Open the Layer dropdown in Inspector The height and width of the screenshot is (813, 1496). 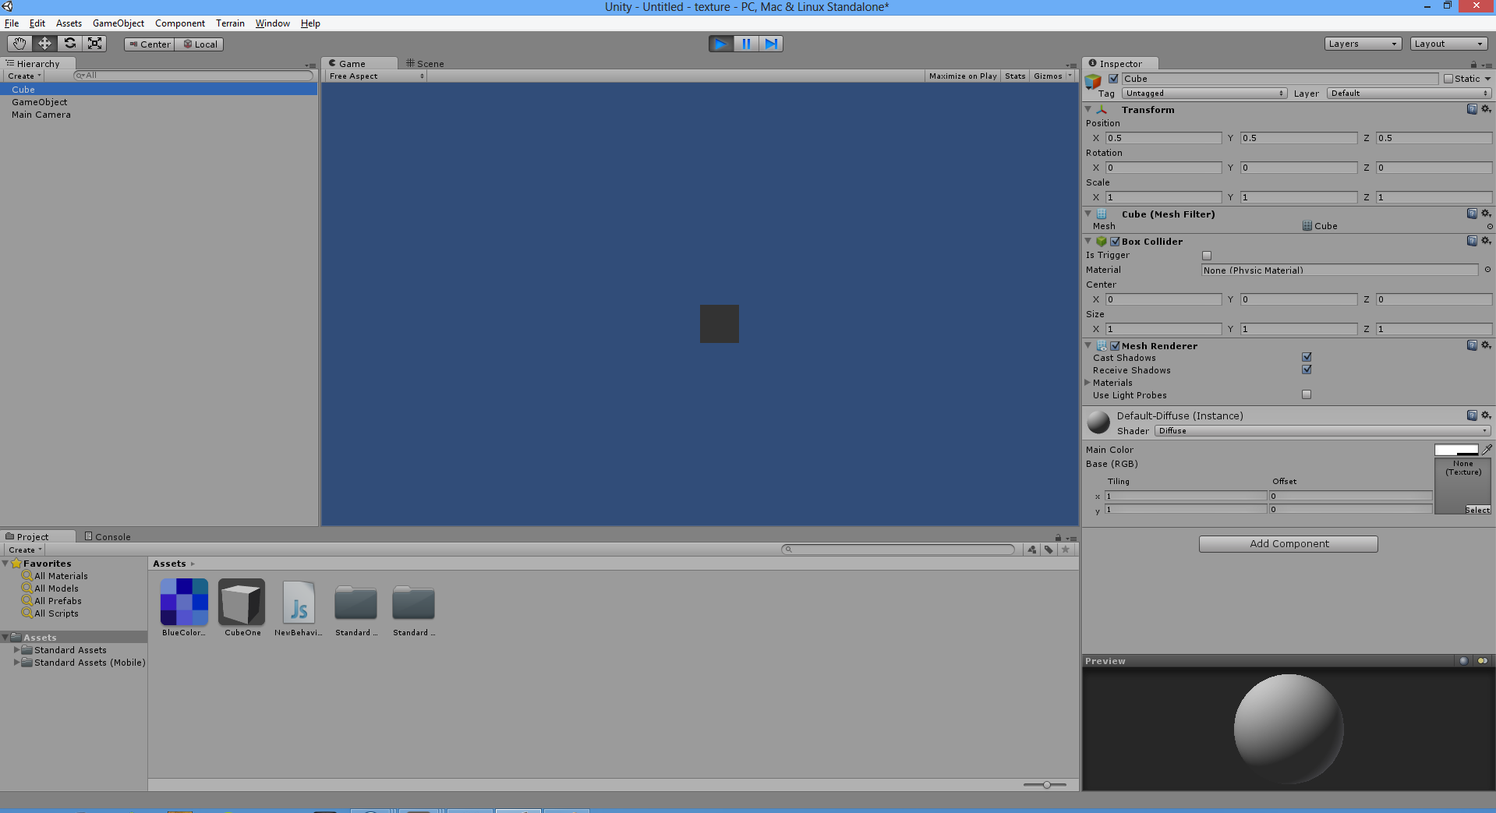(x=1409, y=94)
